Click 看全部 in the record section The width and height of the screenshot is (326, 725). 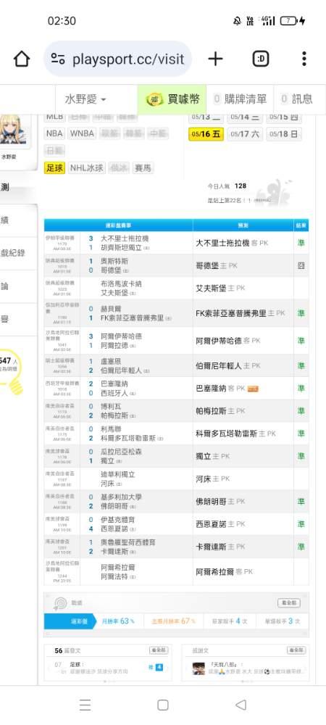288,603
